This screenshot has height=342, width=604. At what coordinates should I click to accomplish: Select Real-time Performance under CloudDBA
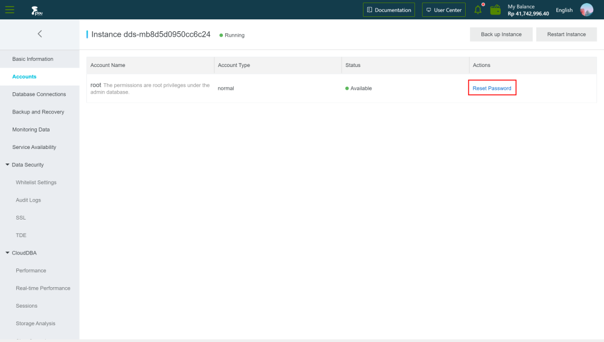(43, 288)
